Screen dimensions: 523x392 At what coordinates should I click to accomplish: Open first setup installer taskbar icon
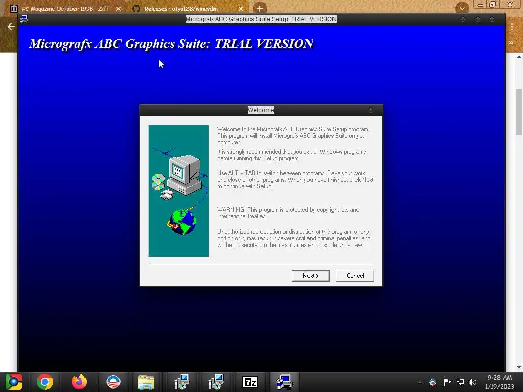[x=182, y=382]
